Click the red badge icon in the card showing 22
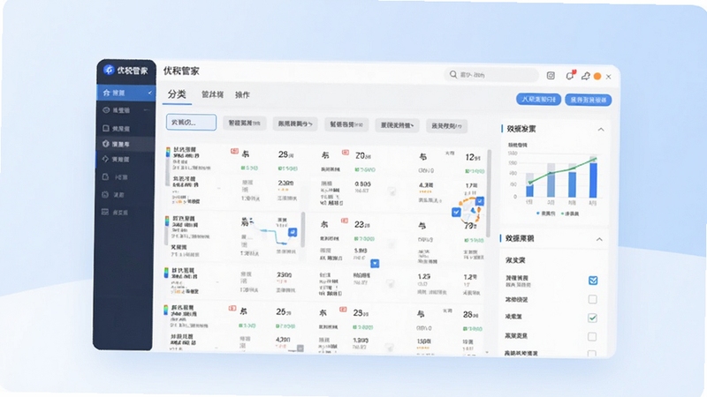Screen dimensions: 707x397 pos(345,221)
